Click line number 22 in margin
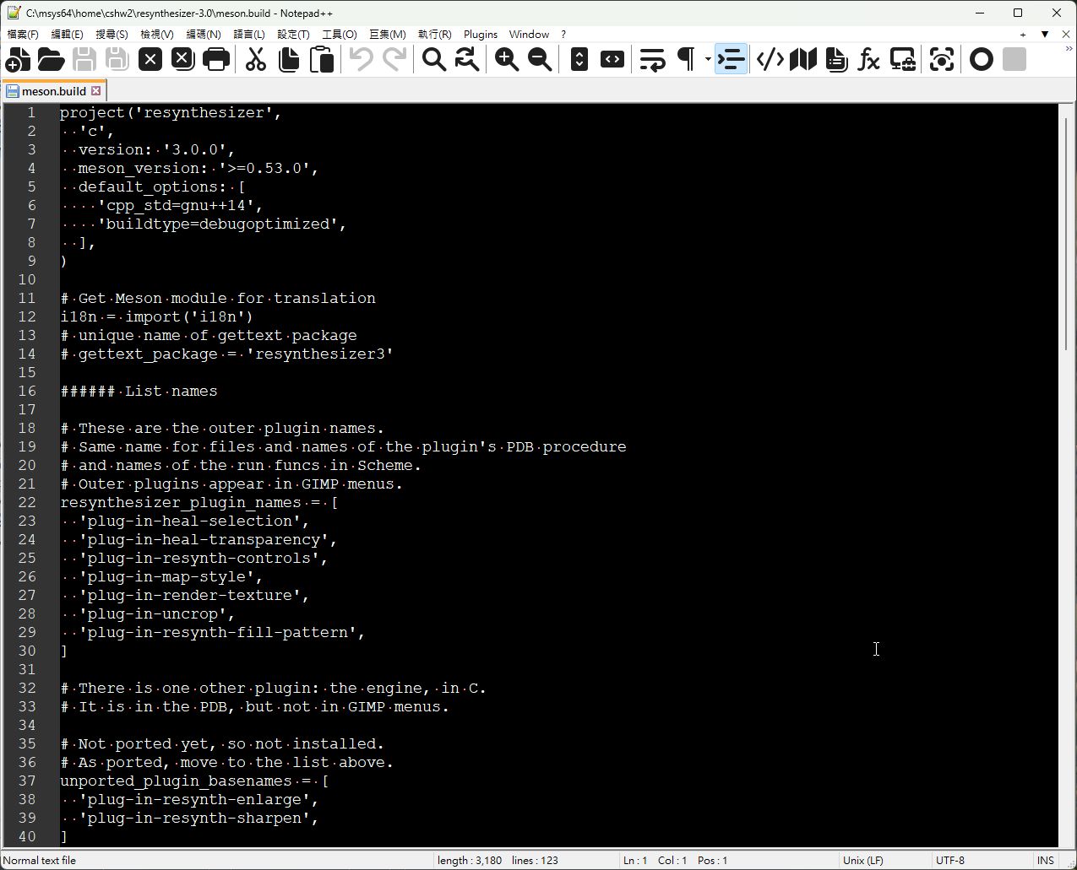The width and height of the screenshot is (1077, 870). [x=27, y=502]
